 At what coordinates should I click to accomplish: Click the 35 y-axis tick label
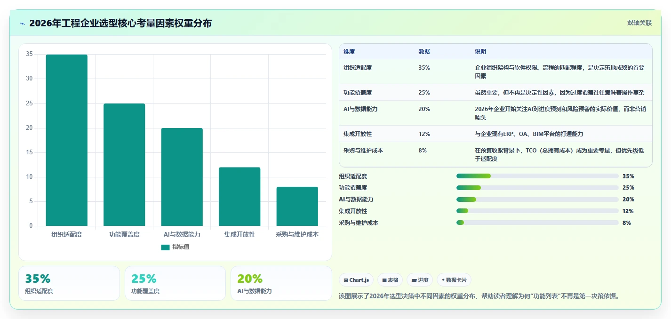coord(29,54)
